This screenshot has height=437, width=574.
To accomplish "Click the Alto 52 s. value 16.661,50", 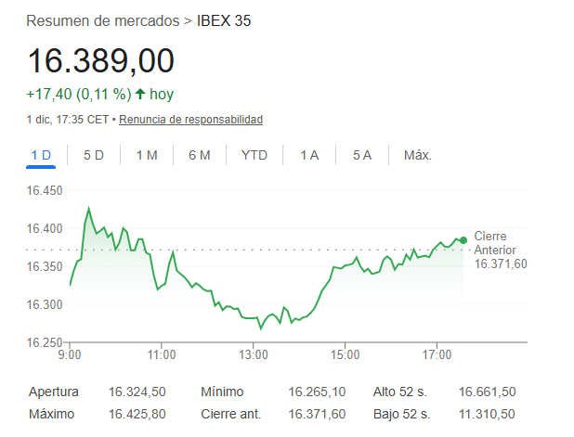I will click(x=487, y=392).
